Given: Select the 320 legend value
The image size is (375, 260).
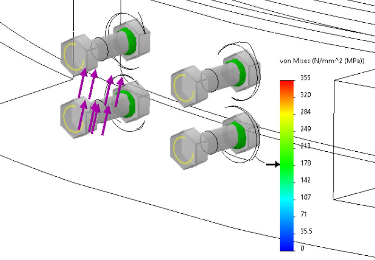Looking at the screenshot, I should coord(305,95).
